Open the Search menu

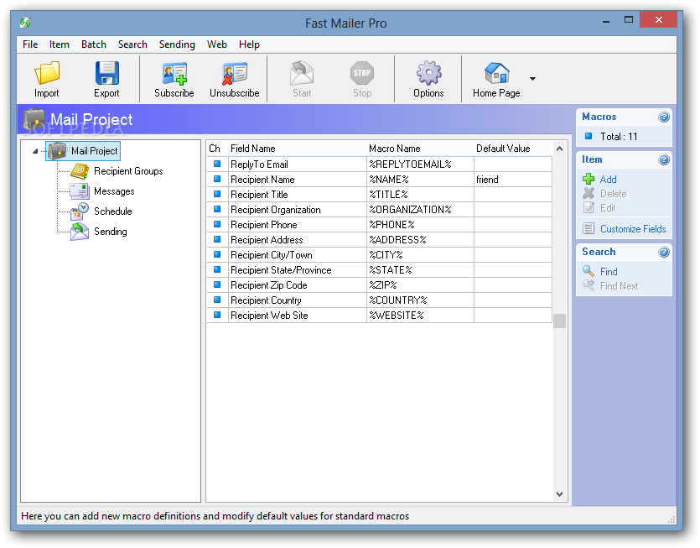(132, 44)
